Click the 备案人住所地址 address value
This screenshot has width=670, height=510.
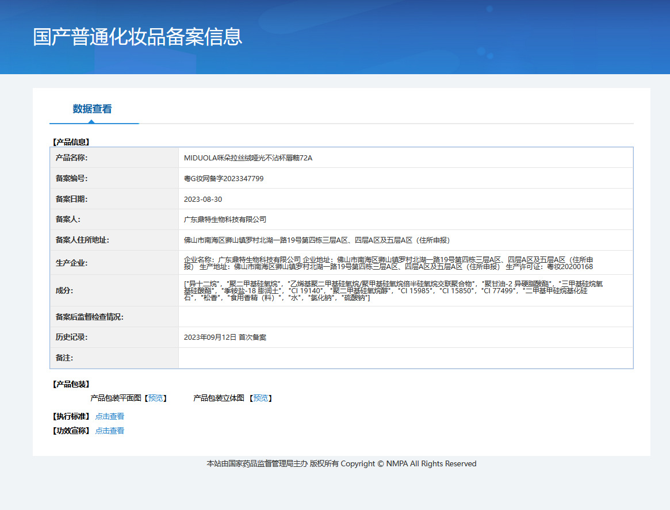pos(317,240)
